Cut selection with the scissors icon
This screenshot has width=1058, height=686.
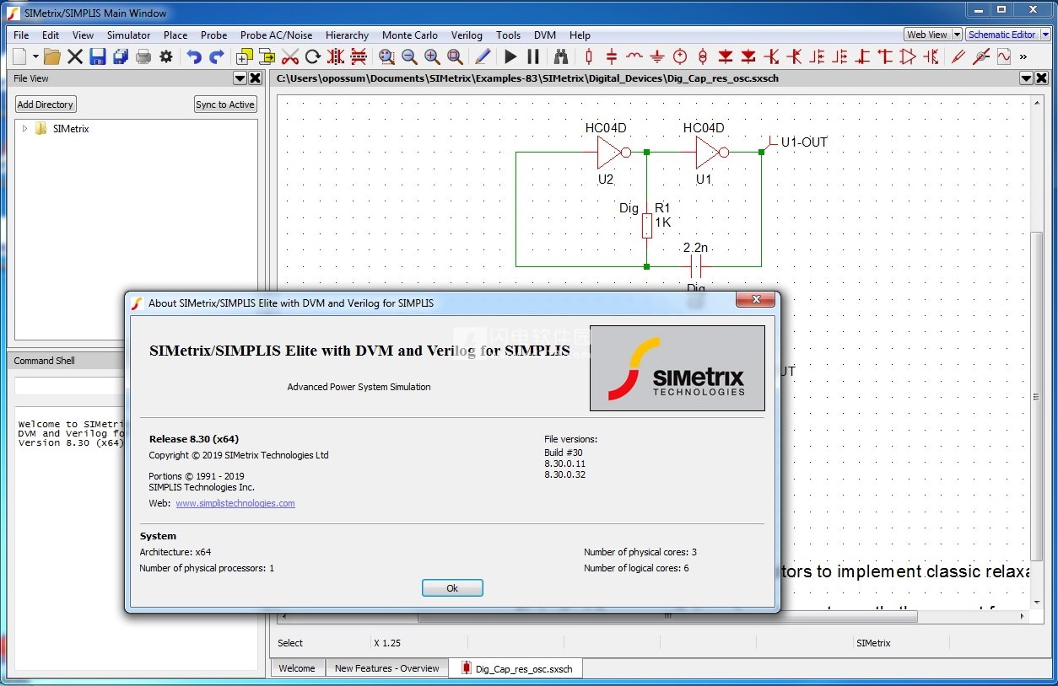tap(290, 56)
